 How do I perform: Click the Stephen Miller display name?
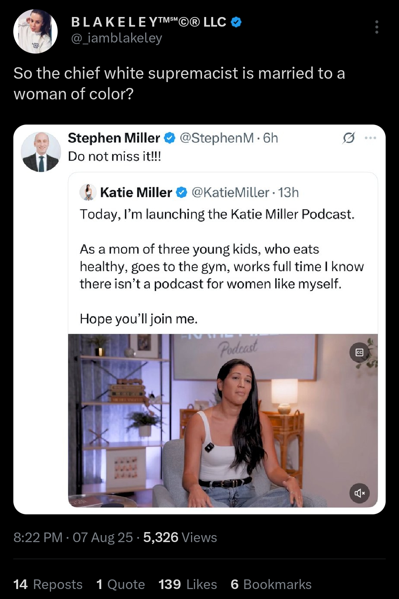coord(114,138)
